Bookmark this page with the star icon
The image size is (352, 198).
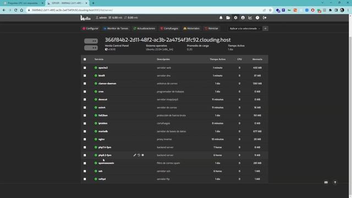click(270, 10)
